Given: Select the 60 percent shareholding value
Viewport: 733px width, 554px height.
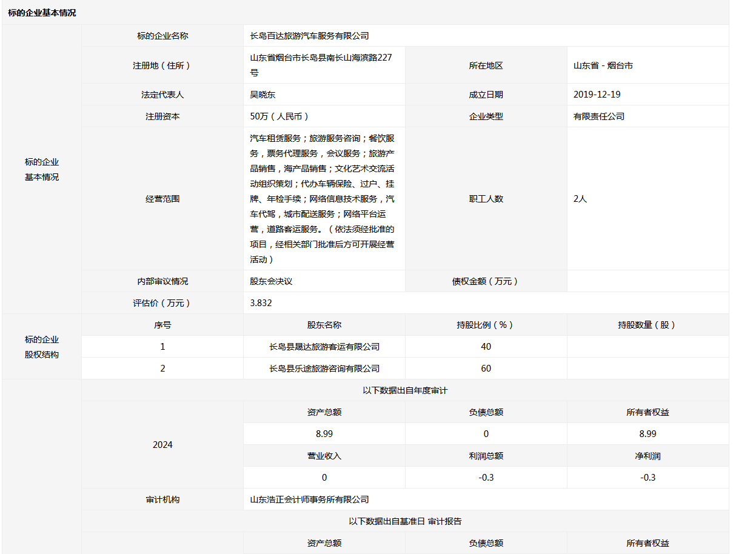Looking at the screenshot, I should (x=486, y=369).
